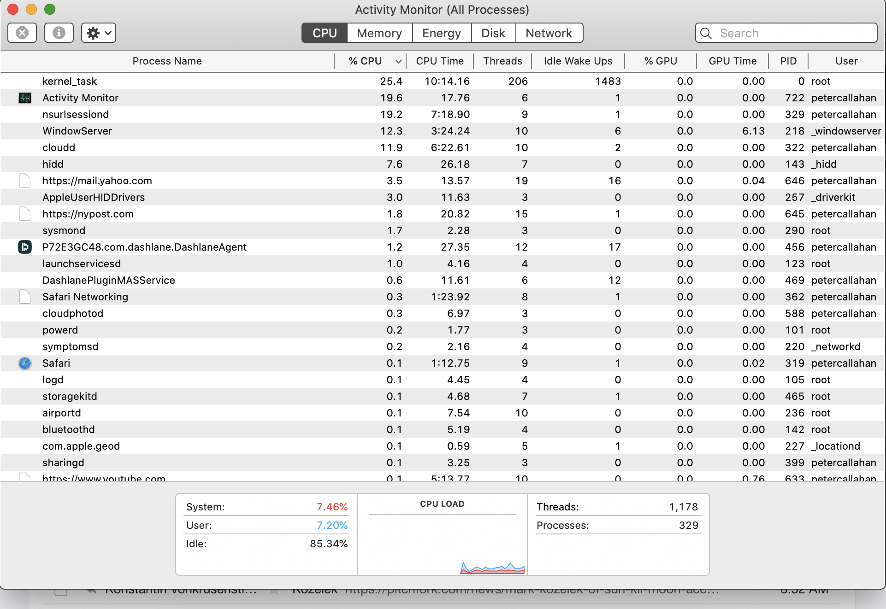Screen dimensions: 886x609
Task: Select the symptomsd process
Action: tap(443, 346)
